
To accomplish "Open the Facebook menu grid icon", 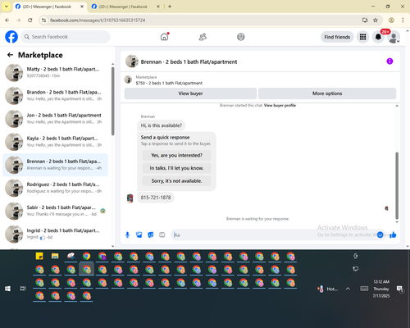I will click(x=362, y=37).
